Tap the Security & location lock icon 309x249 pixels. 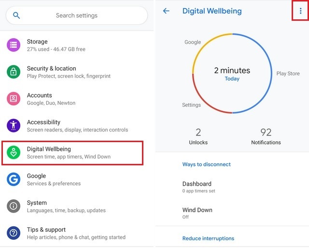click(x=14, y=72)
